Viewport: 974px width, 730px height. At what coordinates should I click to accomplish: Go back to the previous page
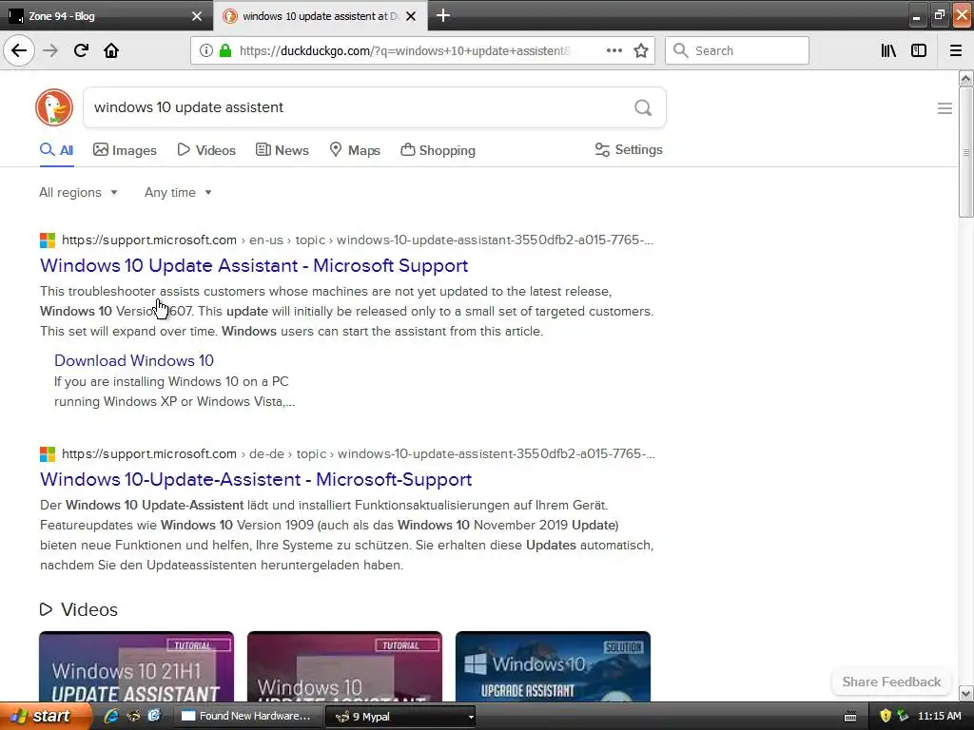click(19, 50)
